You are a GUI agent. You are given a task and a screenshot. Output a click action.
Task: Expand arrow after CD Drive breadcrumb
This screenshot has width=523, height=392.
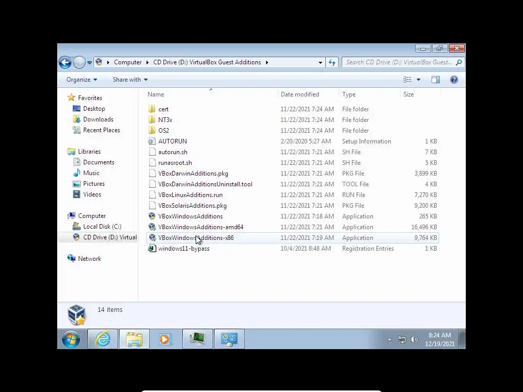(267, 62)
